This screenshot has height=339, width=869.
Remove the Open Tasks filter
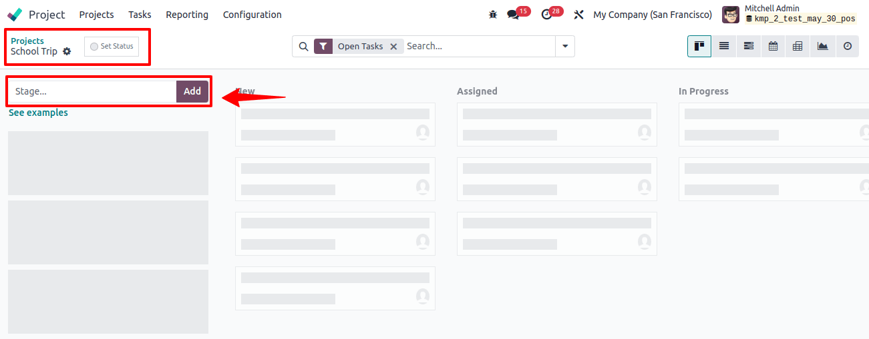[393, 46]
